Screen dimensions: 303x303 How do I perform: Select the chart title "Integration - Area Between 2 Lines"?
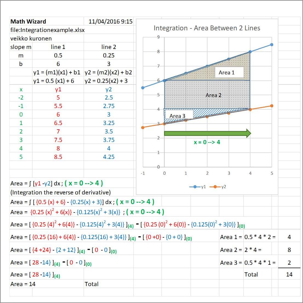[207, 28]
